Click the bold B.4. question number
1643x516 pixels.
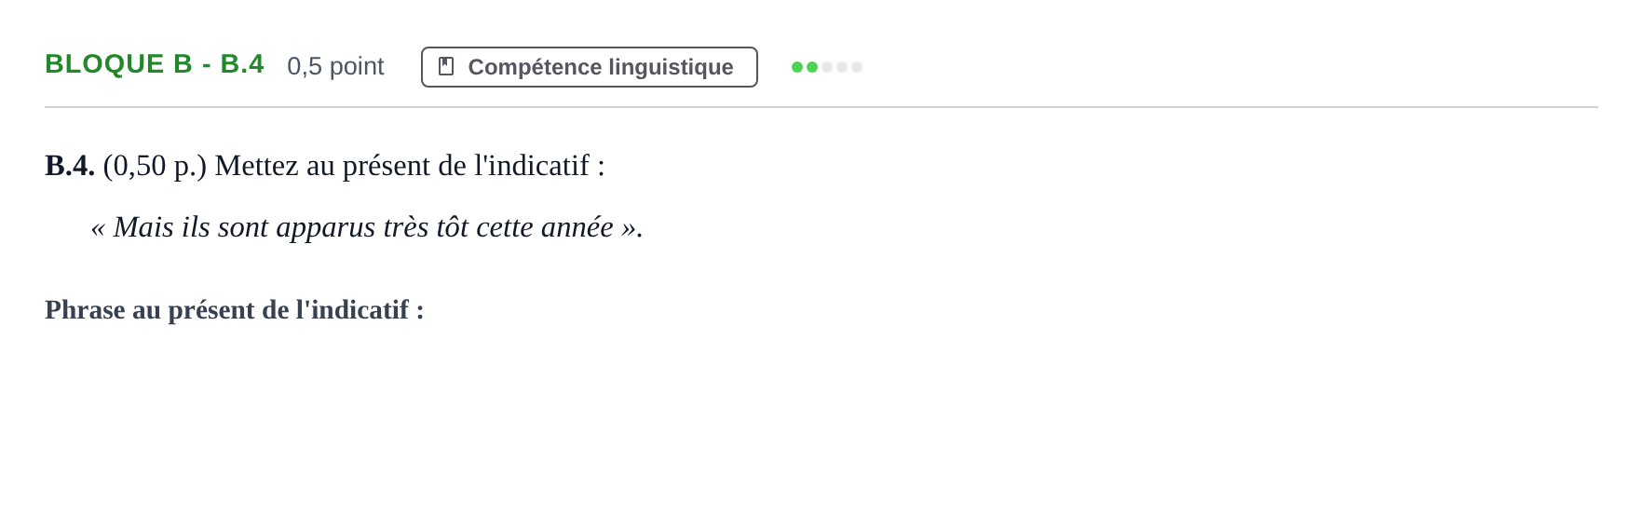[70, 166]
